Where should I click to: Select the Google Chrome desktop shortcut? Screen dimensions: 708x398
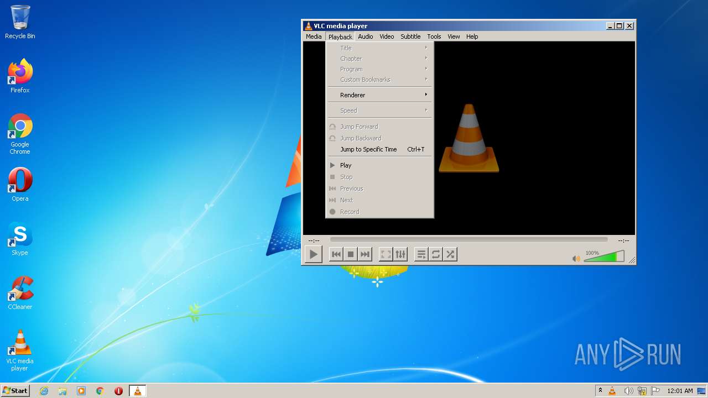click(20, 134)
